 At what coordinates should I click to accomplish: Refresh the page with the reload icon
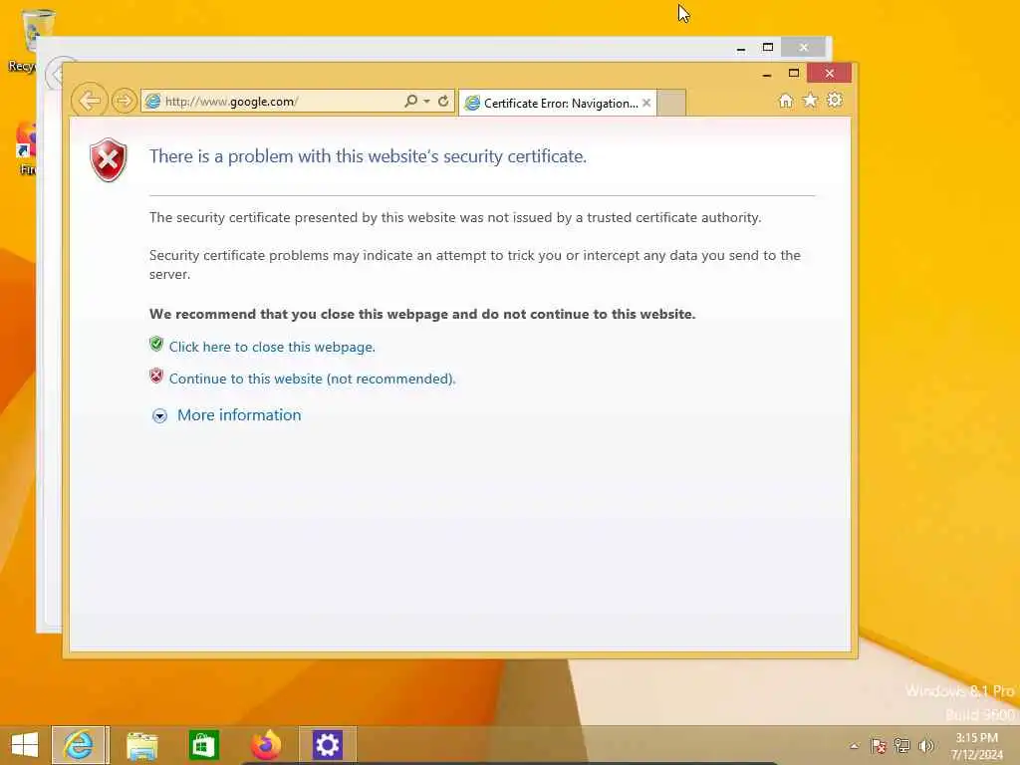pyautogui.click(x=443, y=101)
